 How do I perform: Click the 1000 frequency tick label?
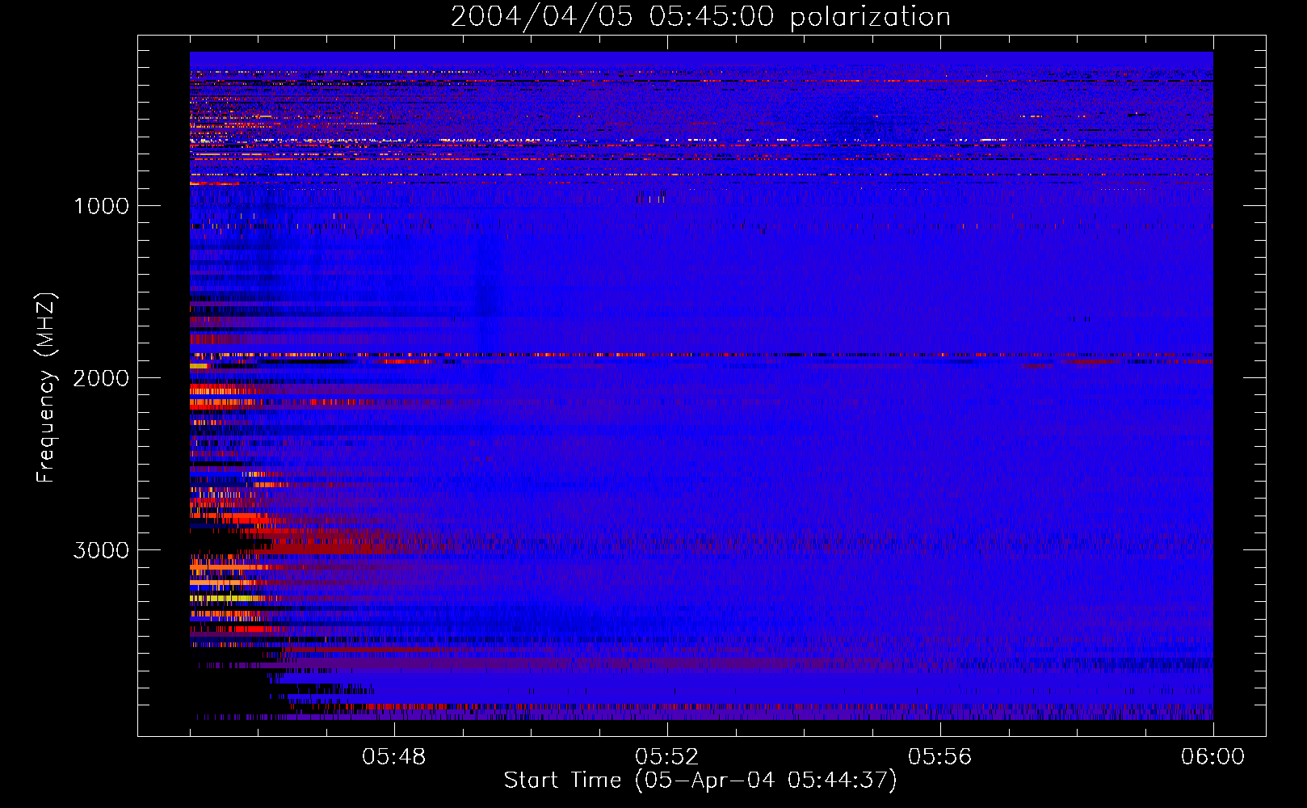102,206
